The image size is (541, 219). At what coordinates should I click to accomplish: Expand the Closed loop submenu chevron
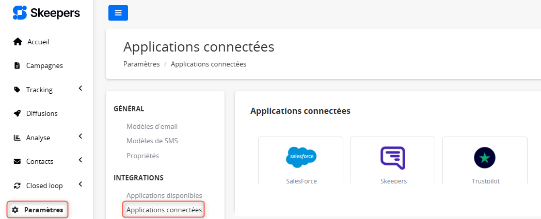81,184
